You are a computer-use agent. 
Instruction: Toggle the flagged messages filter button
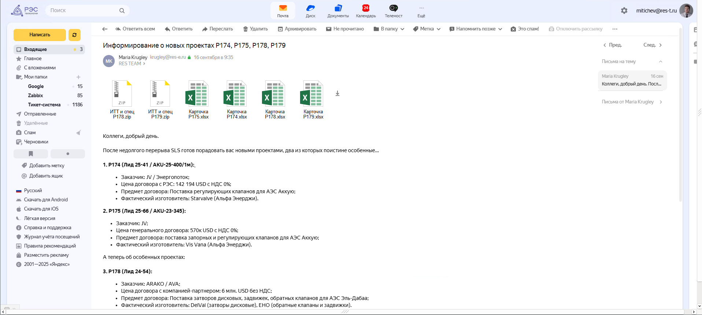click(31, 154)
